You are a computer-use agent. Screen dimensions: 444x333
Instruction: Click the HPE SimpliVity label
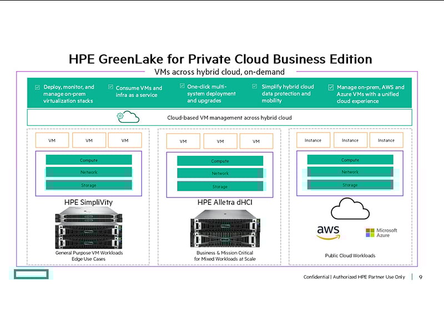(x=88, y=202)
